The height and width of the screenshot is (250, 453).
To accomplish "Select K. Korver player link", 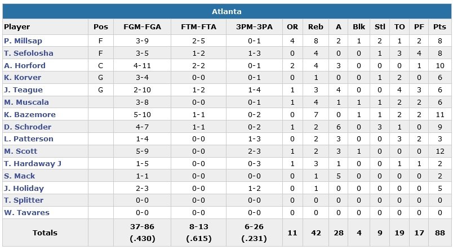I will [23, 78].
